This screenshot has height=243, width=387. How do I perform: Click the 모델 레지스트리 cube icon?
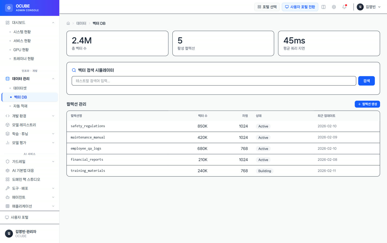point(7,125)
